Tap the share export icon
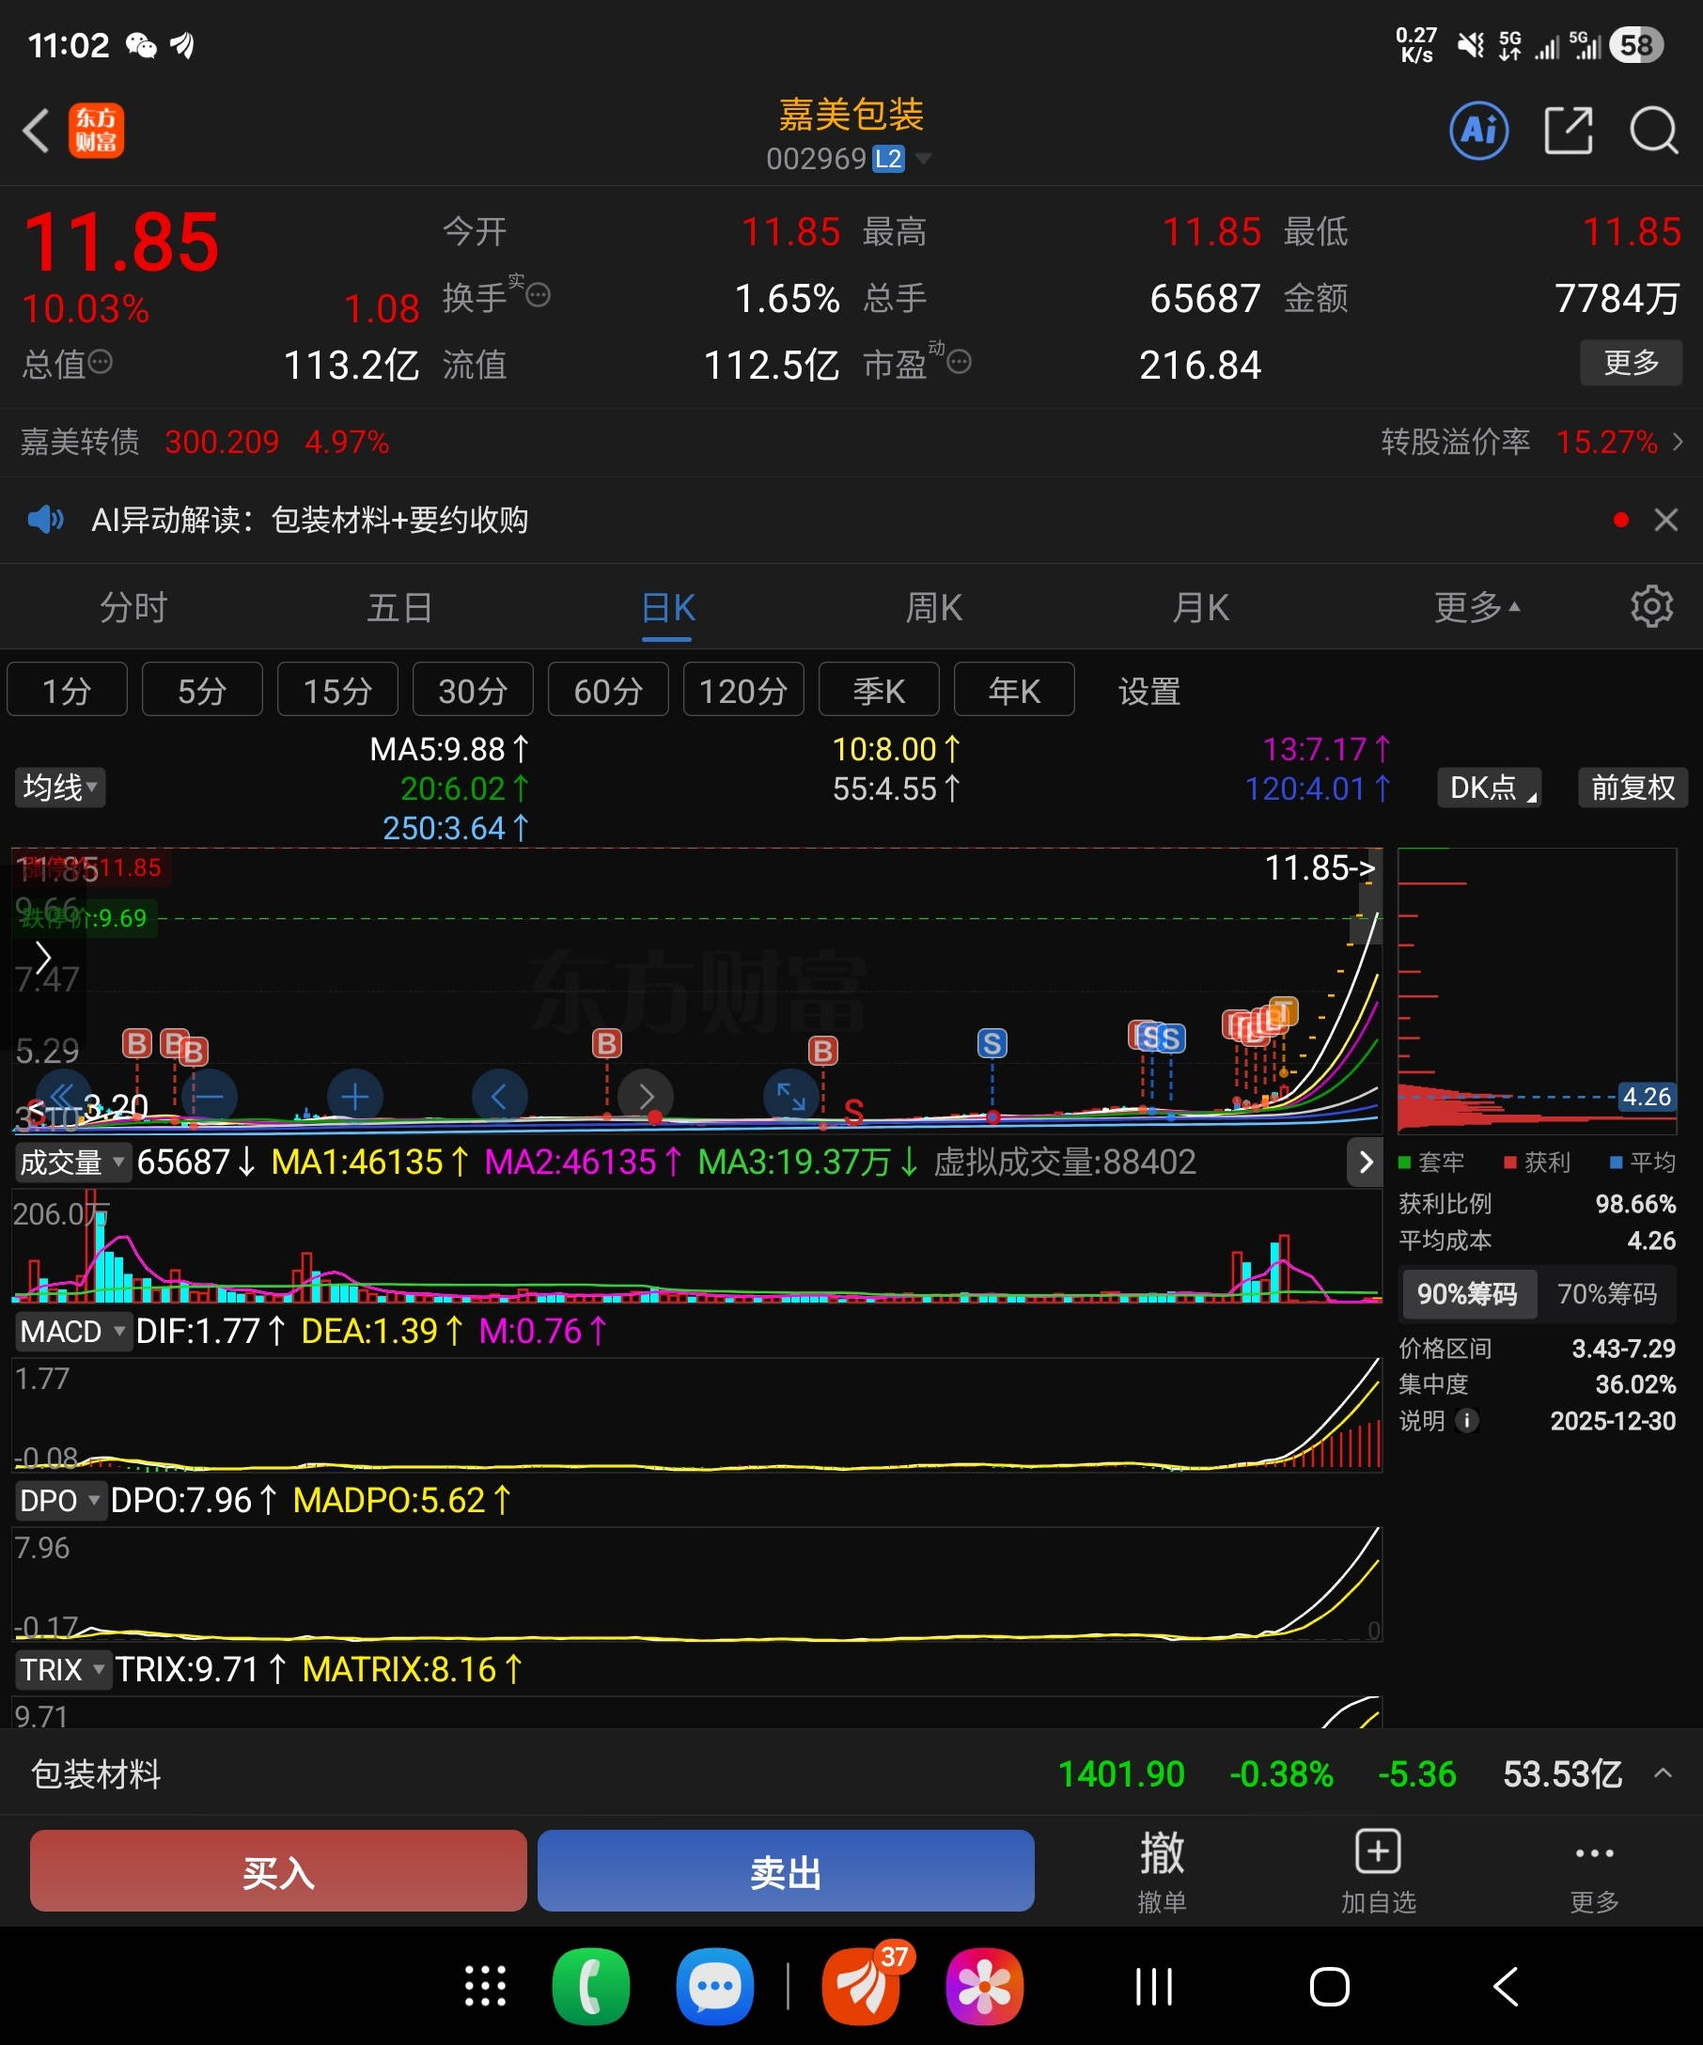1703x2045 pixels. click(1569, 131)
